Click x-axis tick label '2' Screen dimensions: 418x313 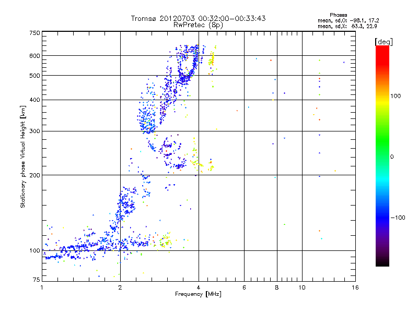click(x=120, y=287)
